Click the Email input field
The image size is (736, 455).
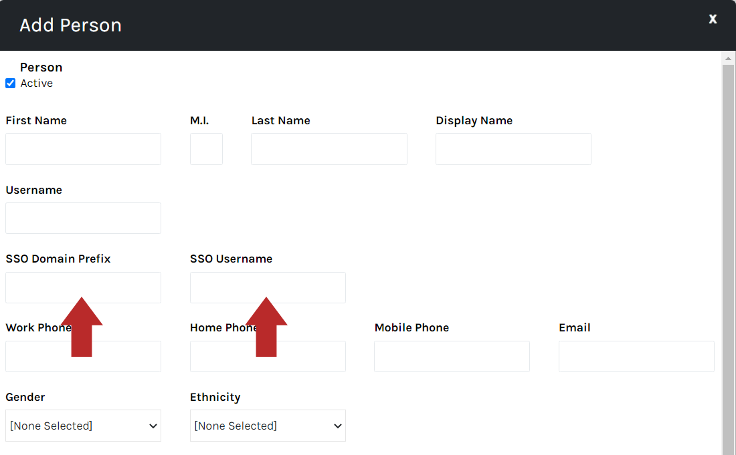click(x=636, y=357)
